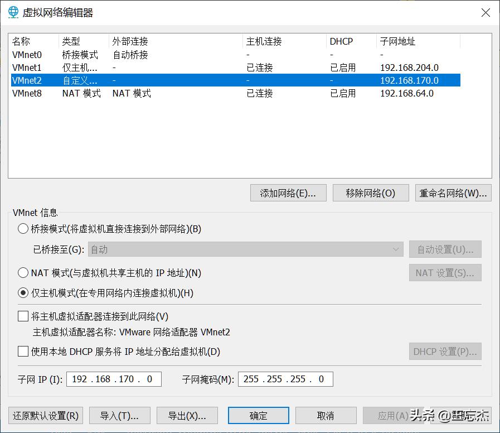Click the 移除网络(O) button
Screen dimensions: 500x433
tap(370, 193)
